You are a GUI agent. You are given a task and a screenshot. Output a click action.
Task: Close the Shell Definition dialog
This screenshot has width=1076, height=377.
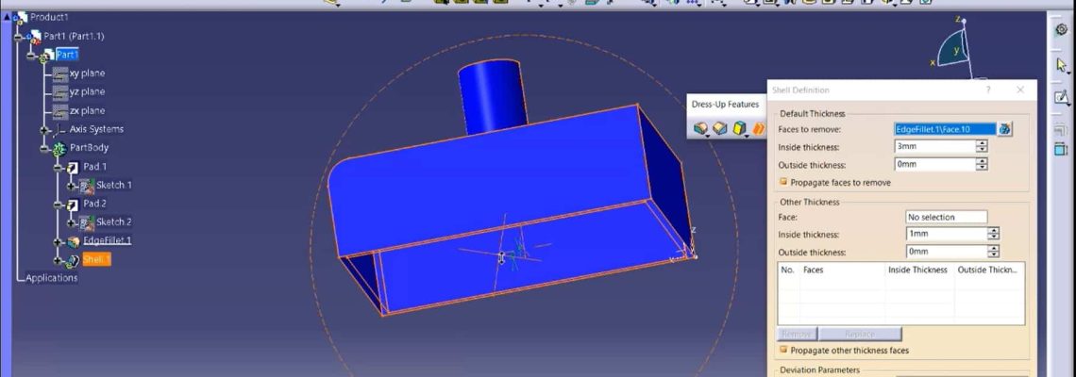1019,90
